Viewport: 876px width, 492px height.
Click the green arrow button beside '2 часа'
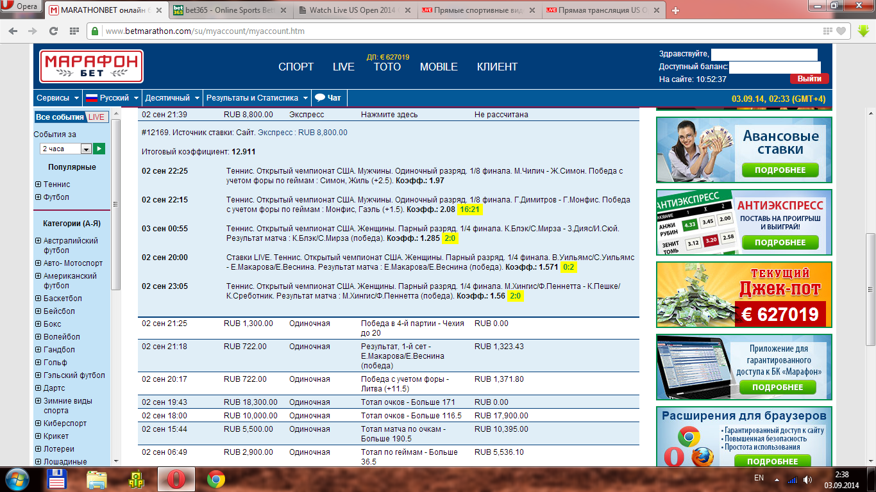click(99, 149)
